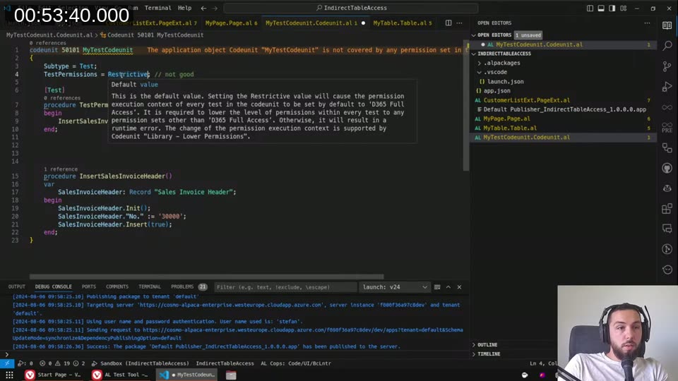Toggle secondary side bar layout icon

(612, 8)
